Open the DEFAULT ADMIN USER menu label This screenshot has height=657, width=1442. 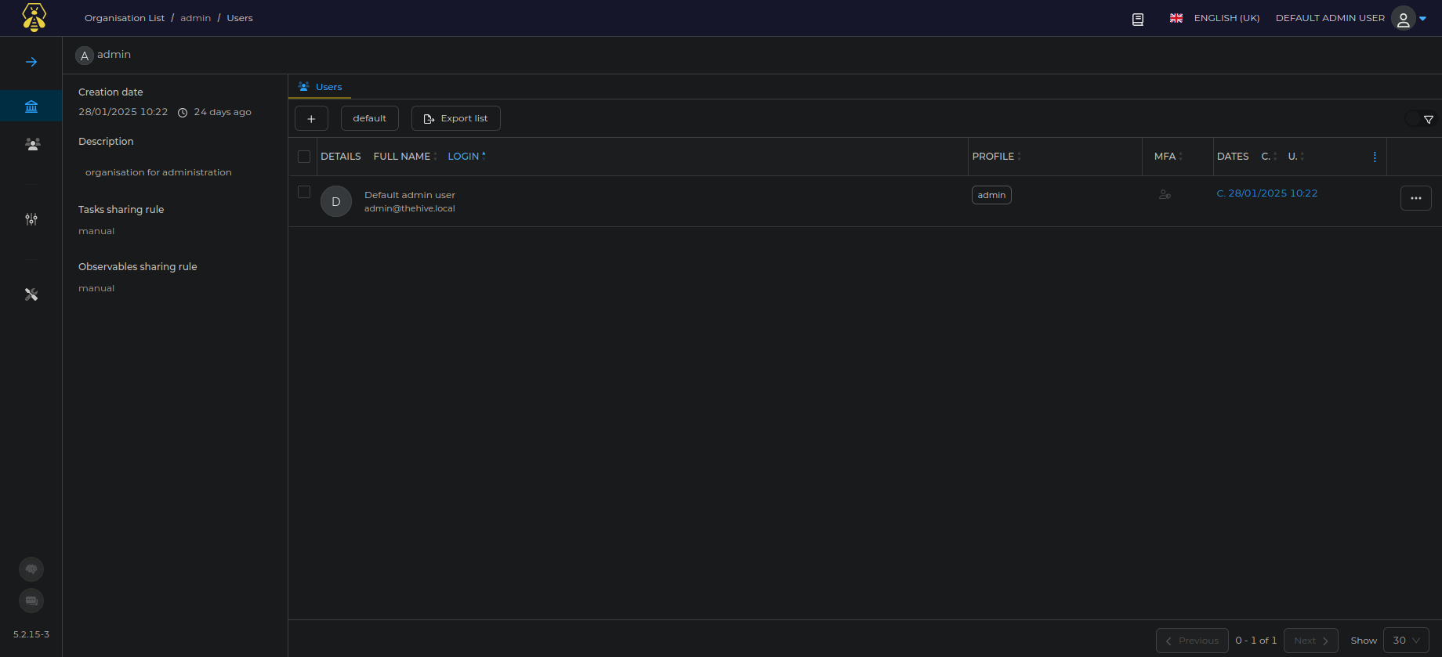pos(1330,18)
